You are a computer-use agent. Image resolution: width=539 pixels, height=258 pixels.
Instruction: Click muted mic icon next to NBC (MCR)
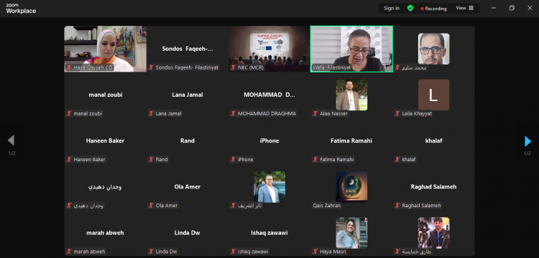(233, 67)
